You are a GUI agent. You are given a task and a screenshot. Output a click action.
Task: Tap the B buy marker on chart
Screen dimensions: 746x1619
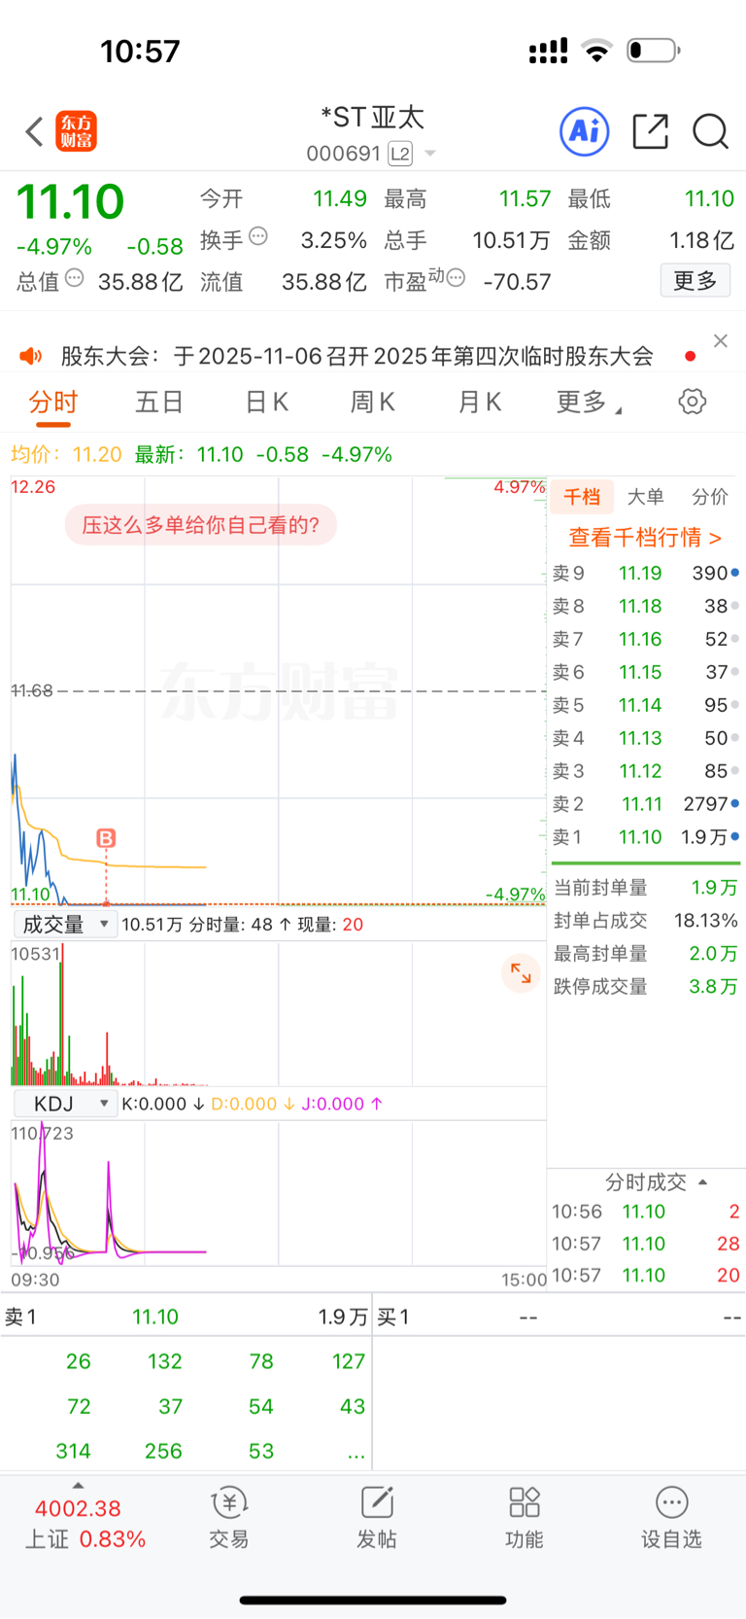[106, 838]
